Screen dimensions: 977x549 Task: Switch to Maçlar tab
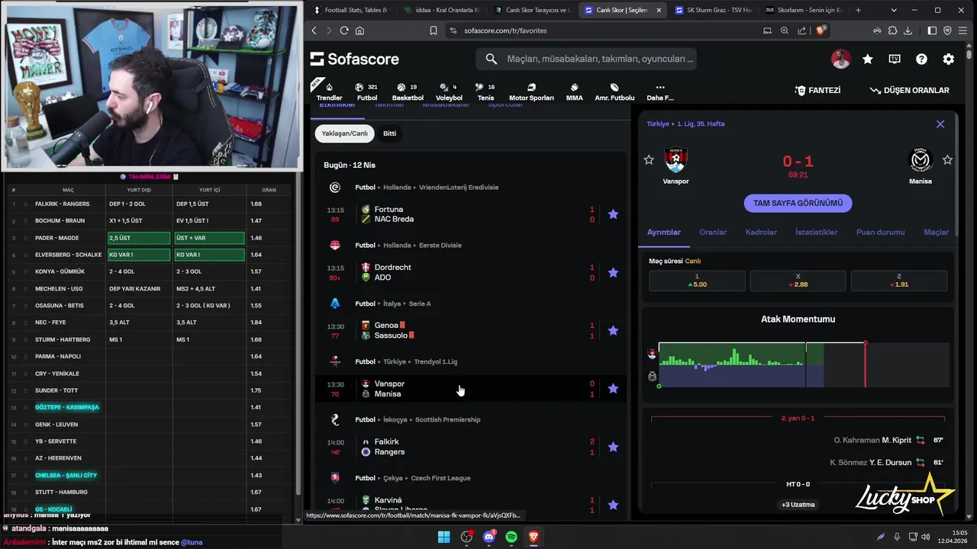[937, 232]
